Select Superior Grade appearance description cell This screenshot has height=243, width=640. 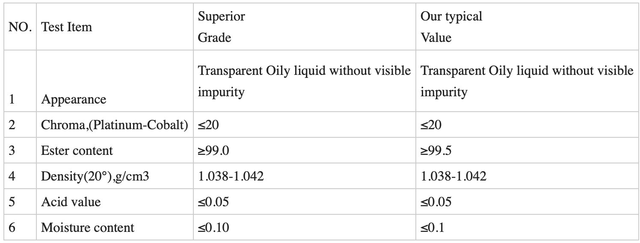tap(304, 81)
